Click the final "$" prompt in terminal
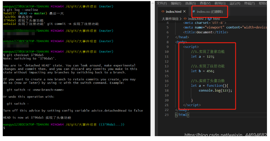The width and height of the screenshot is (270, 141). click(x=4, y=128)
